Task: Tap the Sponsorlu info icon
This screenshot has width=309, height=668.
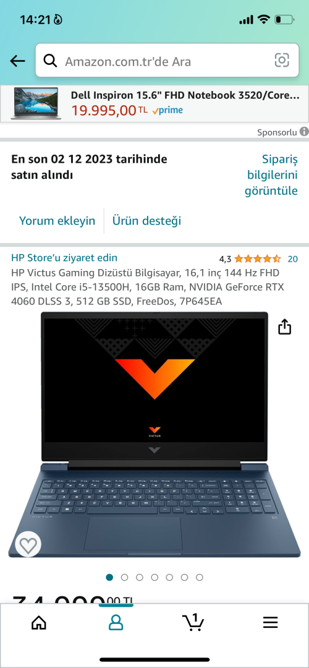Action: pyautogui.click(x=304, y=132)
